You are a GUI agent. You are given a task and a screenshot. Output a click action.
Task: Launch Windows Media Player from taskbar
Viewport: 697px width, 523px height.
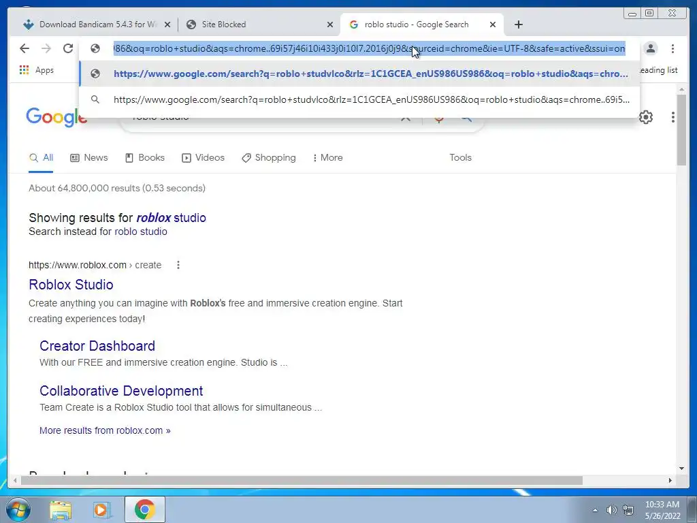click(x=102, y=509)
